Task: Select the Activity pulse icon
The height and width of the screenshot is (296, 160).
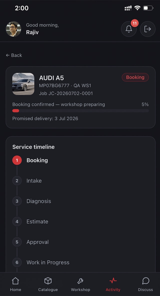Action: (113, 281)
